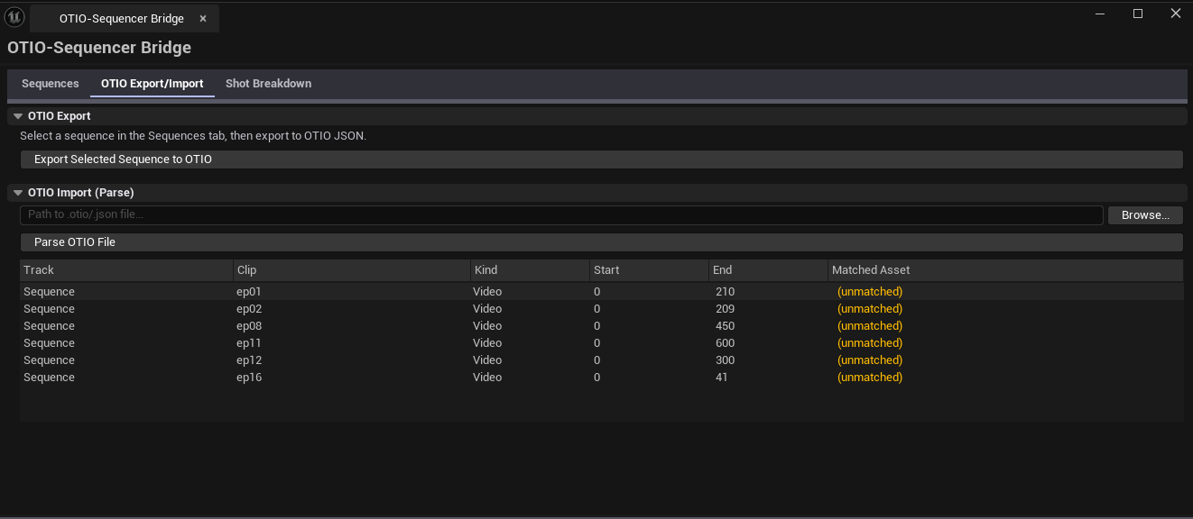The image size is (1193, 519).
Task: Sort by the Start column header
Action: (649, 270)
